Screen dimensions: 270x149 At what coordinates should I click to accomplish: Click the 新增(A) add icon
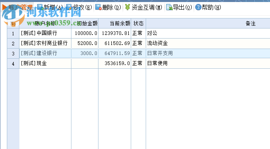click(x=40, y=7)
